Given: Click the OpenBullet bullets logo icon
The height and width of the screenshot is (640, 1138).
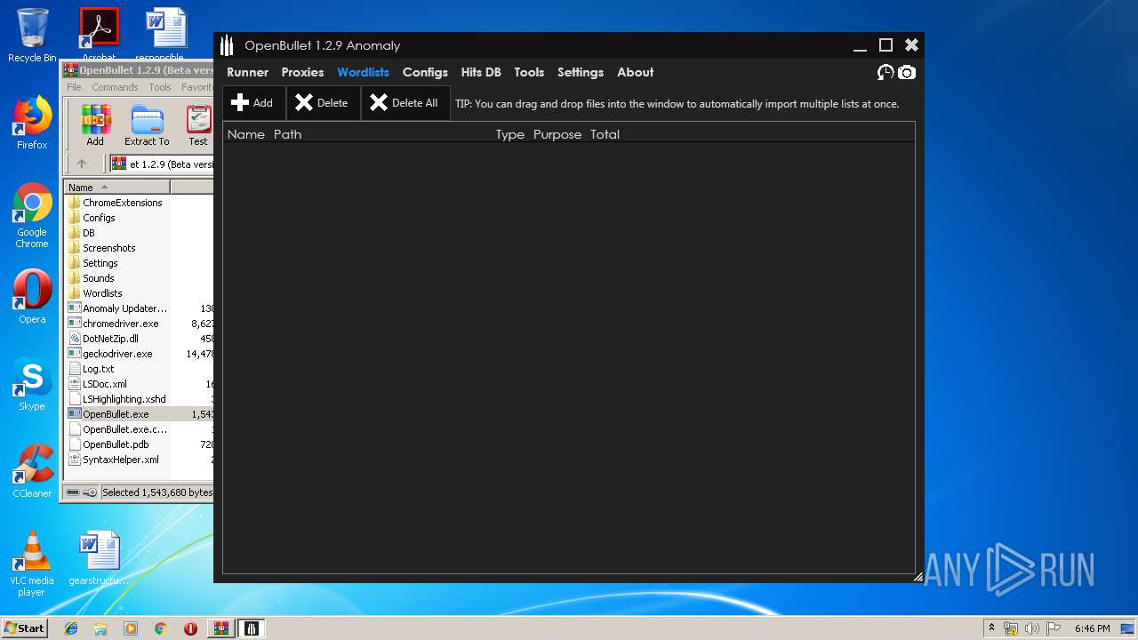Looking at the screenshot, I should pos(227,45).
